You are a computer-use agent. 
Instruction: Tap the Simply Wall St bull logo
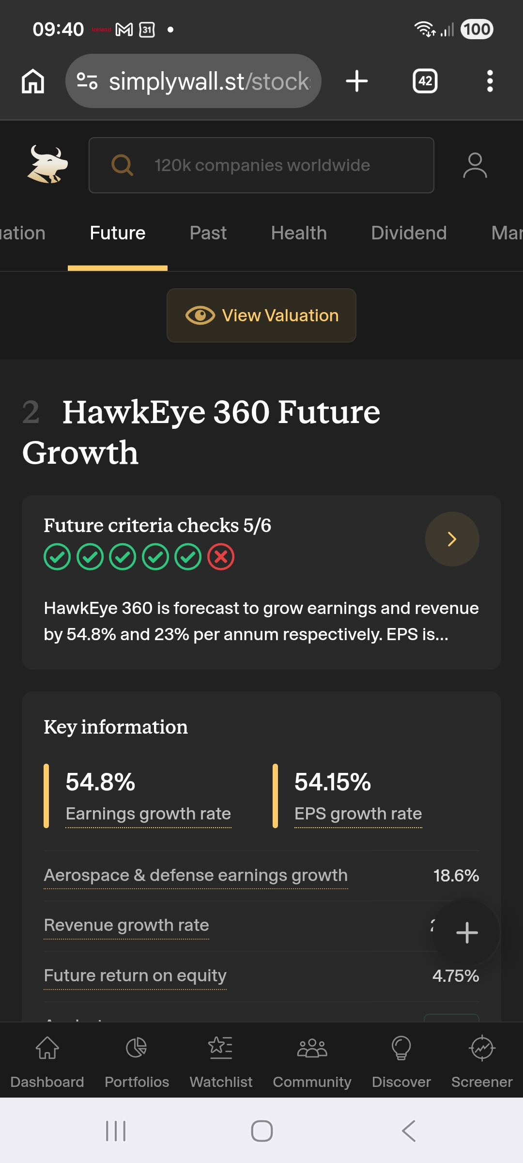[47, 165]
